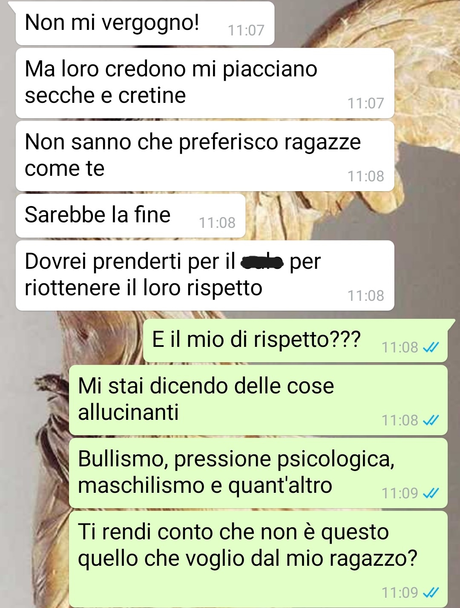Tap 'Bullismo, pressione psicologica' message
This screenshot has height=608, width=460.
tap(258, 473)
